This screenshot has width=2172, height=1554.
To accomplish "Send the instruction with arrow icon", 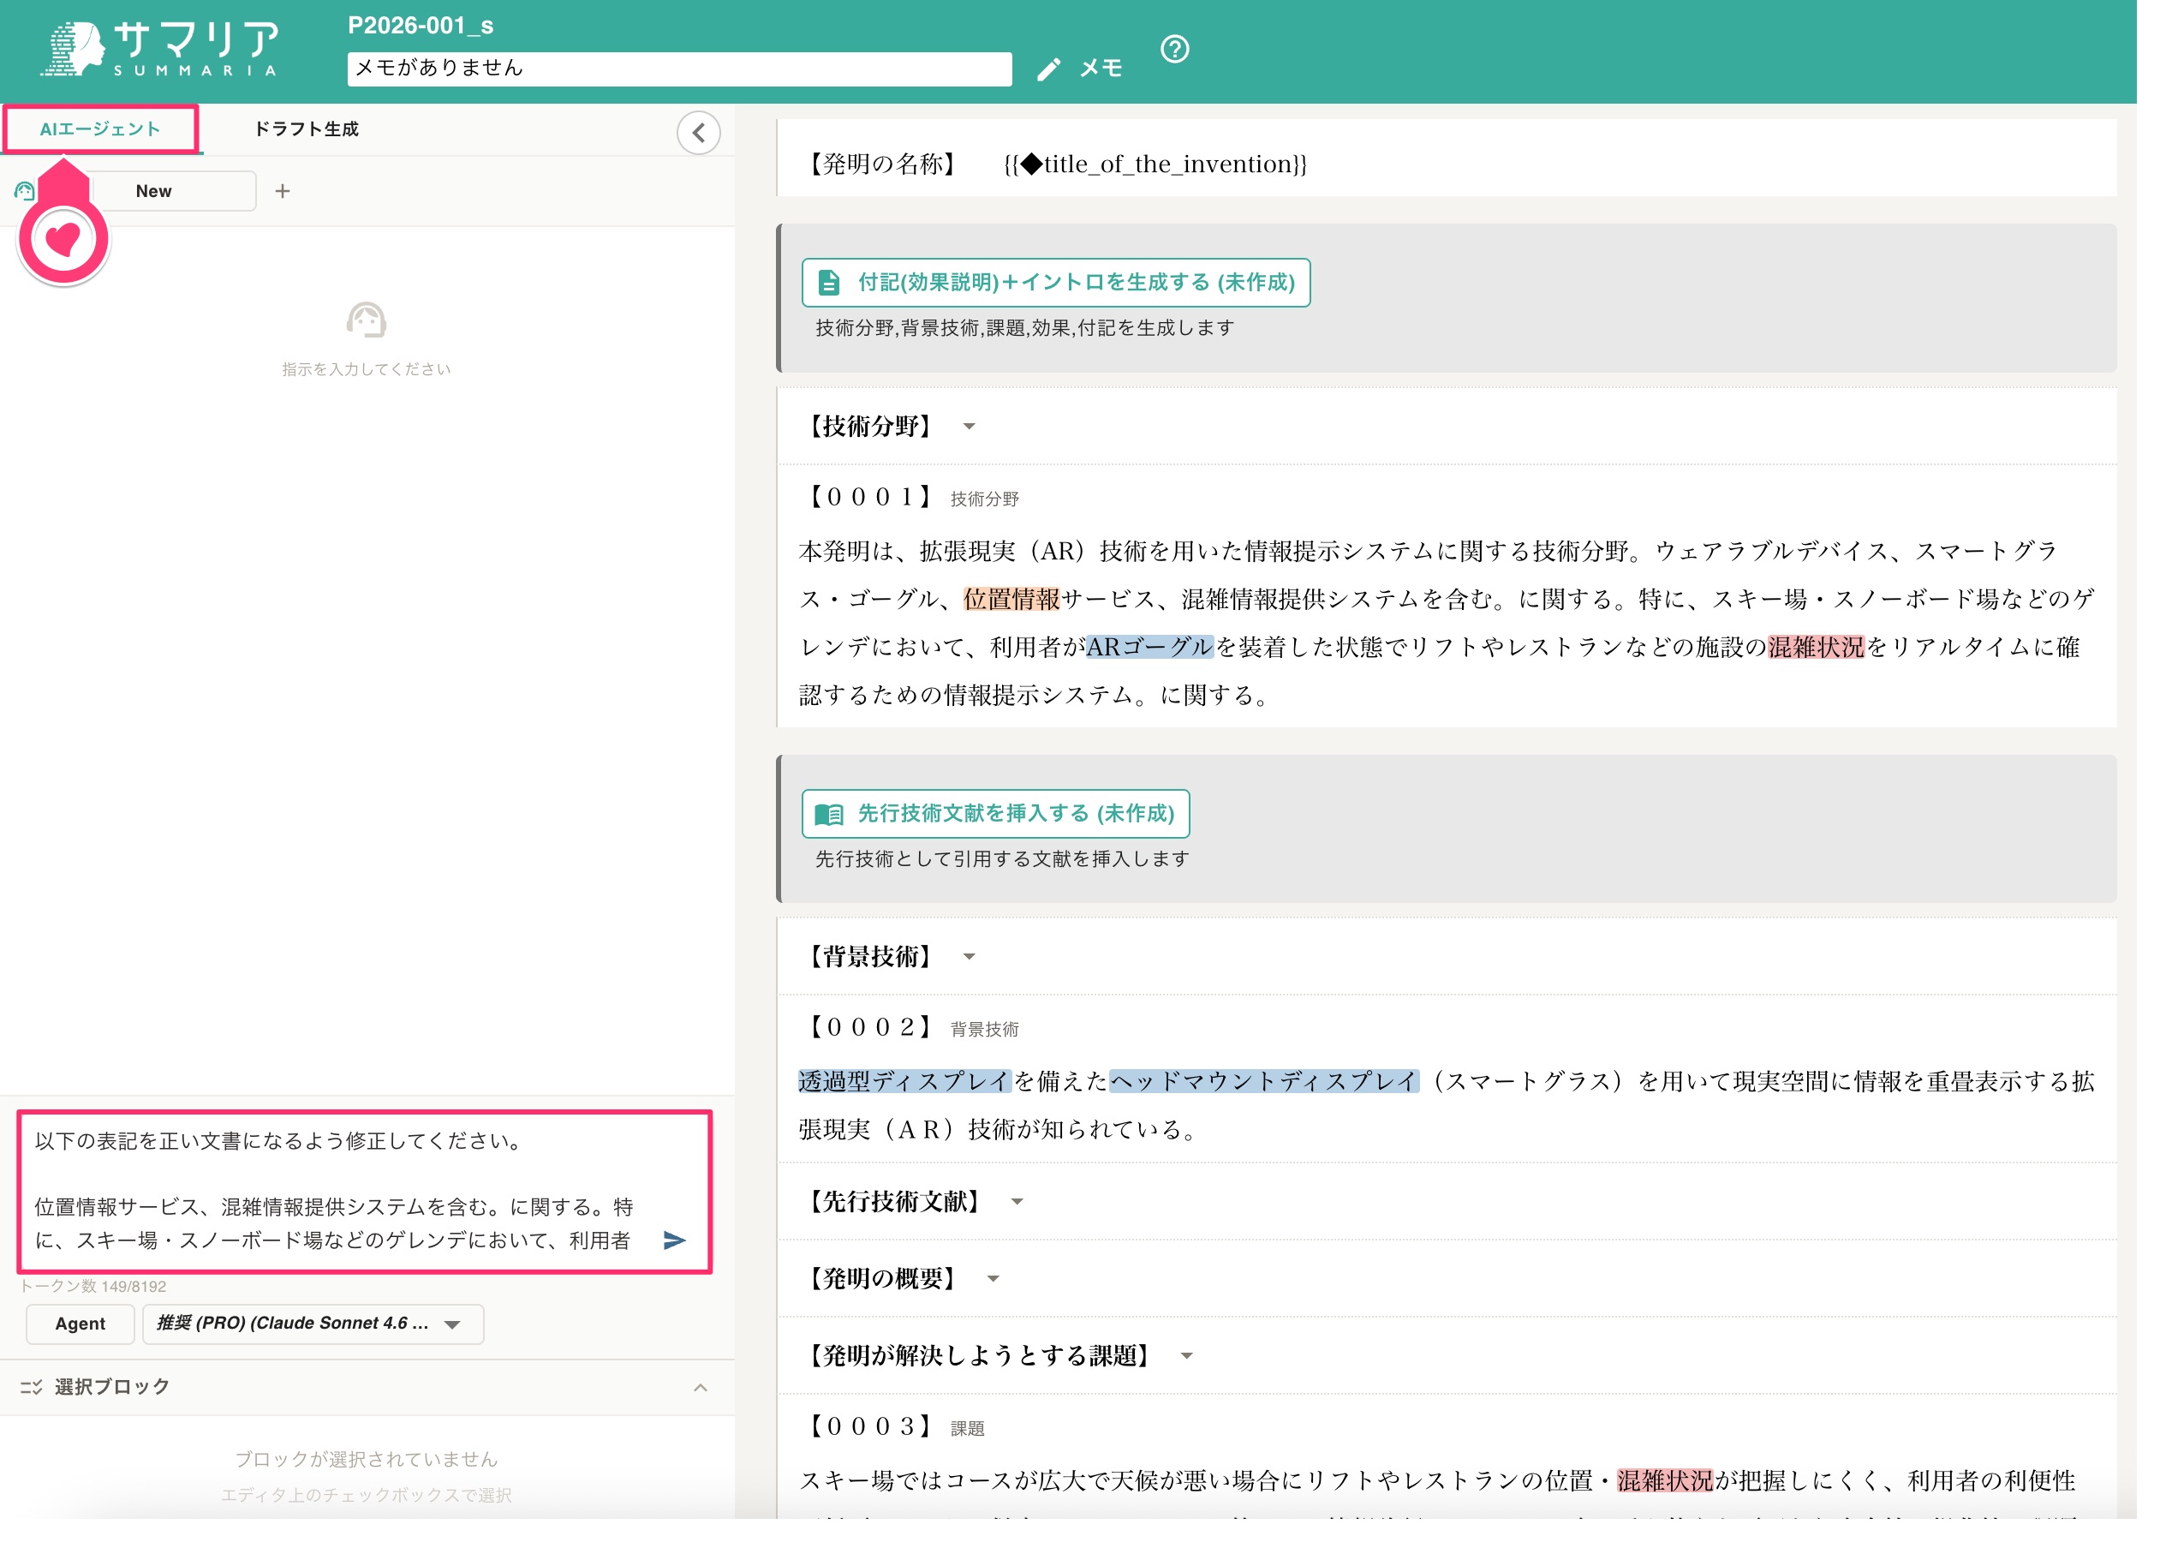I will pos(674,1240).
